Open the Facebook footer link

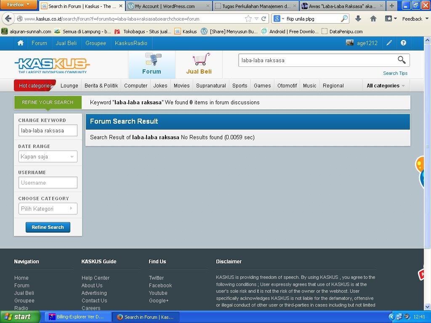pos(160,286)
